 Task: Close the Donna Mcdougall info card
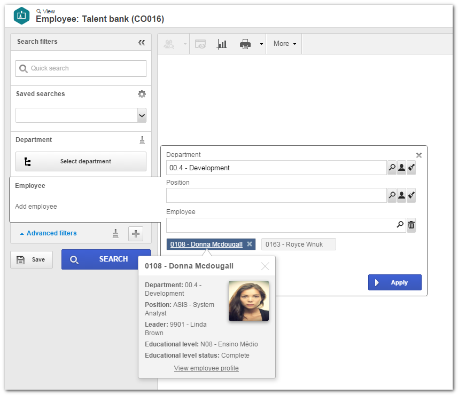click(x=265, y=266)
